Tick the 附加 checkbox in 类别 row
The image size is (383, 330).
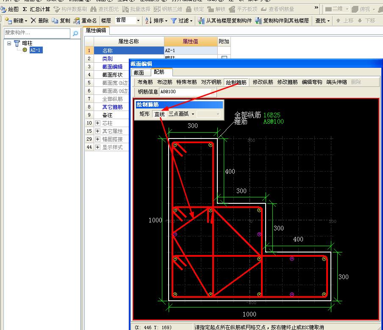224,58
